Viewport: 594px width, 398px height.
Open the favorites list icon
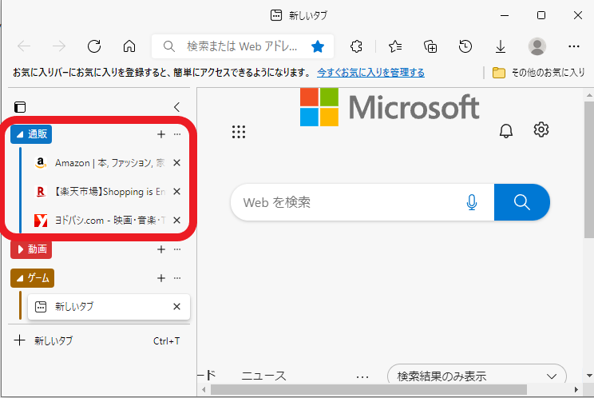[395, 46]
